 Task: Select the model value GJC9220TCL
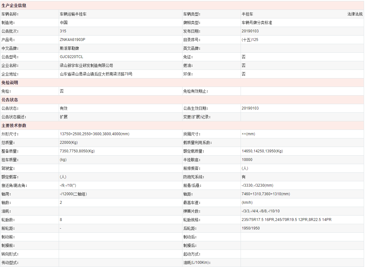click(x=71, y=57)
